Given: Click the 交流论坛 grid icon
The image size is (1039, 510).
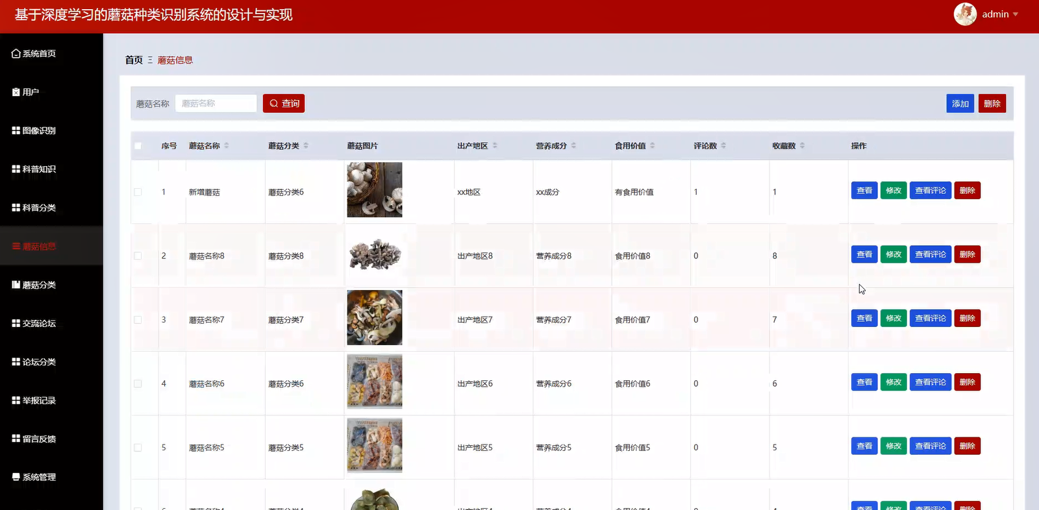Looking at the screenshot, I should tap(16, 323).
